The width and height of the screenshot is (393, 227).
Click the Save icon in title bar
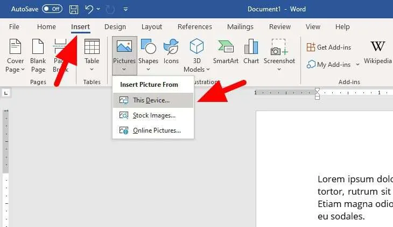click(74, 9)
